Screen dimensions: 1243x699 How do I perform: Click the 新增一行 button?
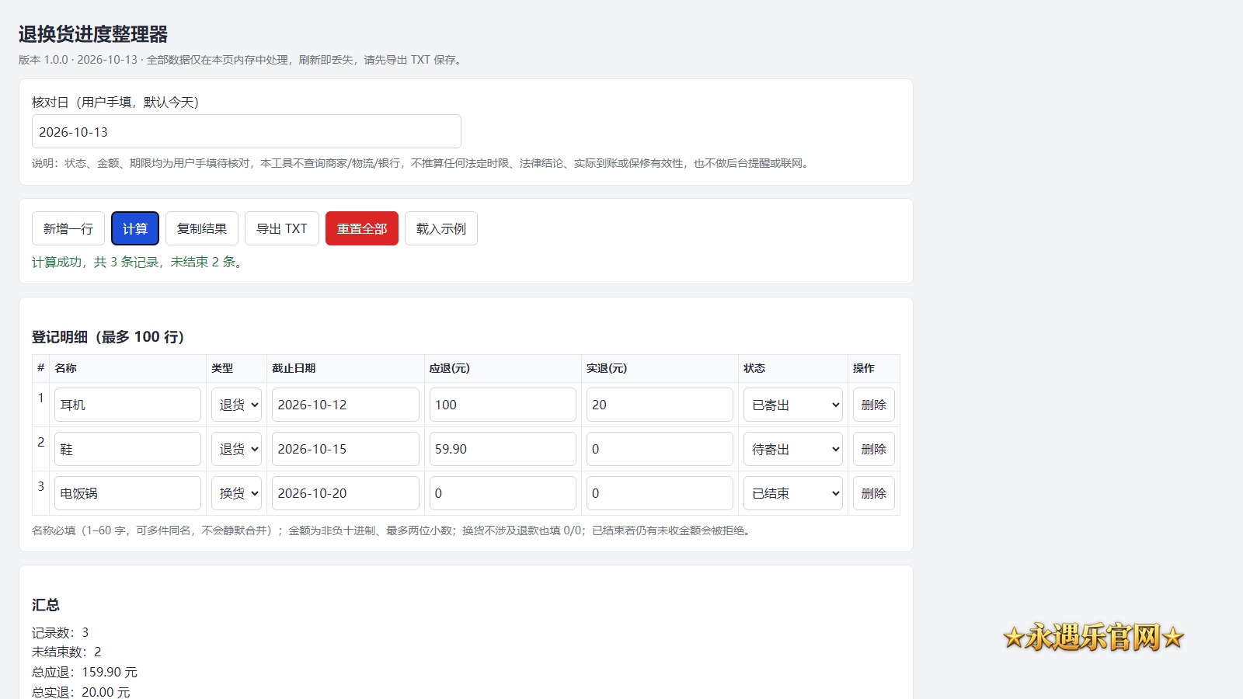(x=68, y=228)
